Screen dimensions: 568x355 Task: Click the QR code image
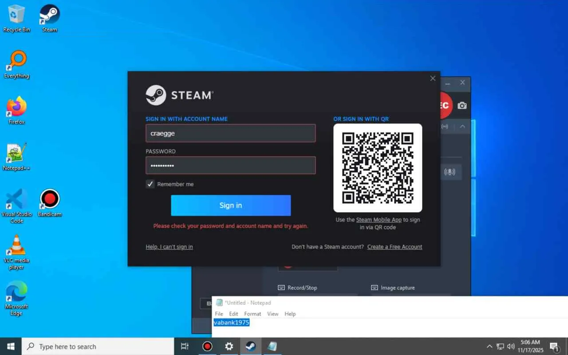378,168
